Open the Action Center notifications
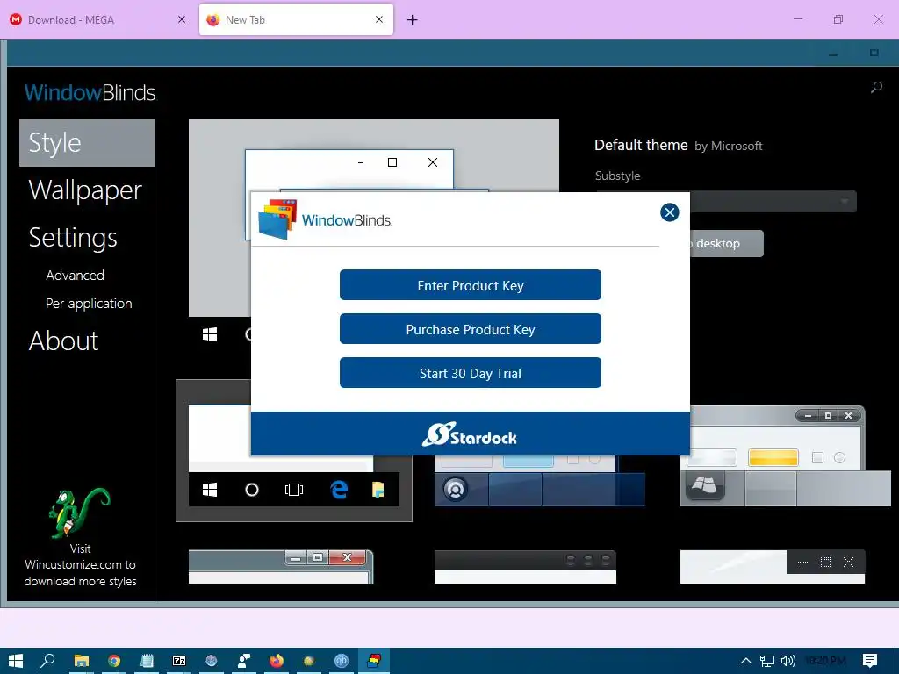 pyautogui.click(x=870, y=661)
